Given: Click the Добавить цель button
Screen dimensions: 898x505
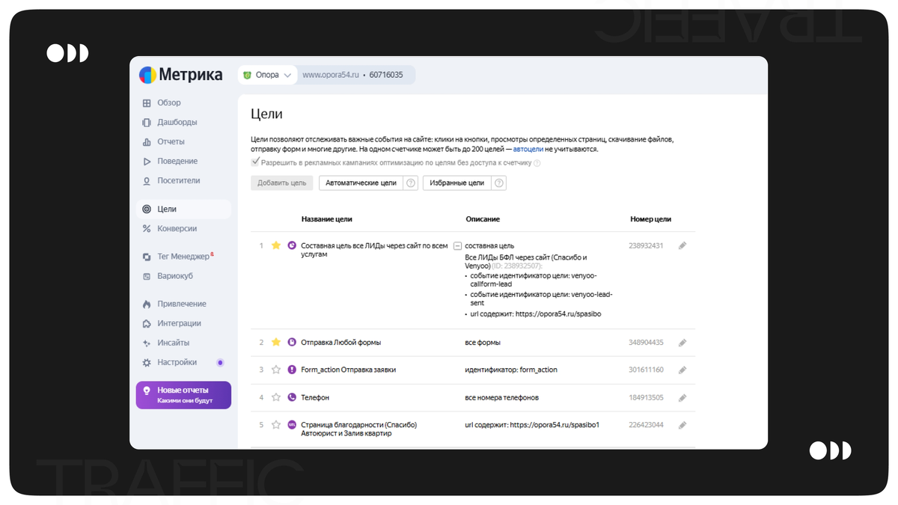Looking at the screenshot, I should (x=282, y=183).
